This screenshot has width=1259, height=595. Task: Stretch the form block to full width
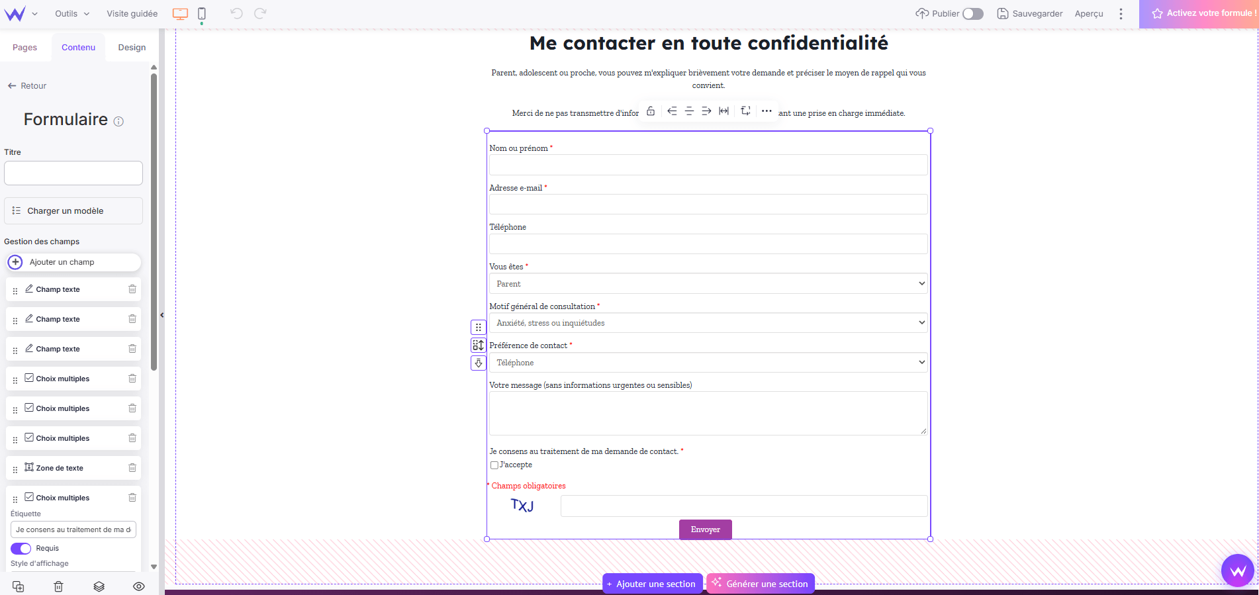click(x=724, y=111)
